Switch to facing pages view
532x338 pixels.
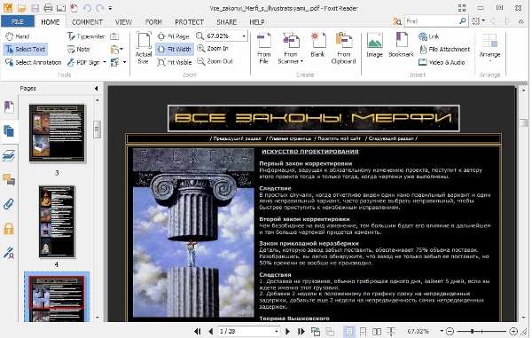tap(377, 331)
